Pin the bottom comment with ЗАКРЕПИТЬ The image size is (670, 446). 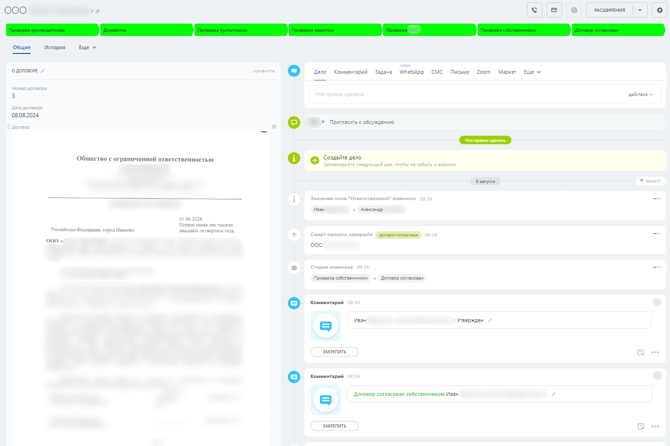click(334, 426)
